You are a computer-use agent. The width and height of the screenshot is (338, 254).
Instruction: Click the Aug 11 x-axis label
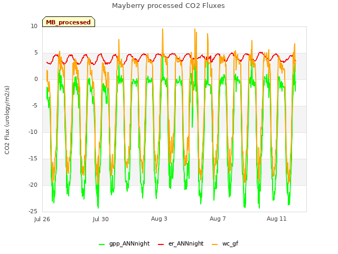tap(277, 219)
